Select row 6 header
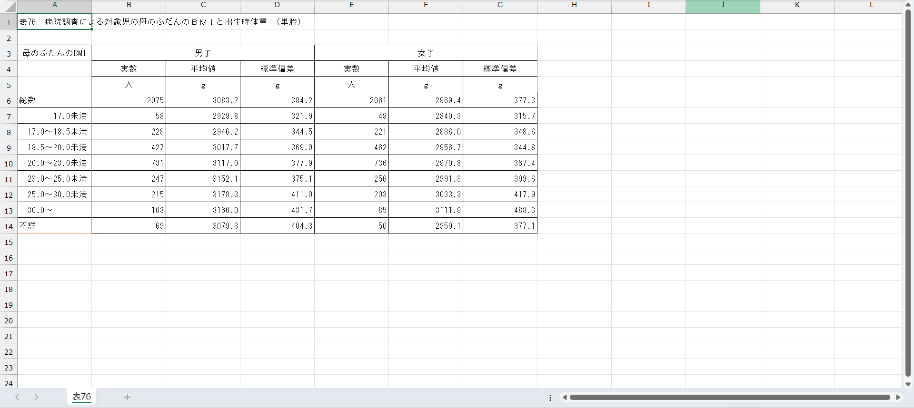The width and height of the screenshot is (914, 408). click(9, 101)
